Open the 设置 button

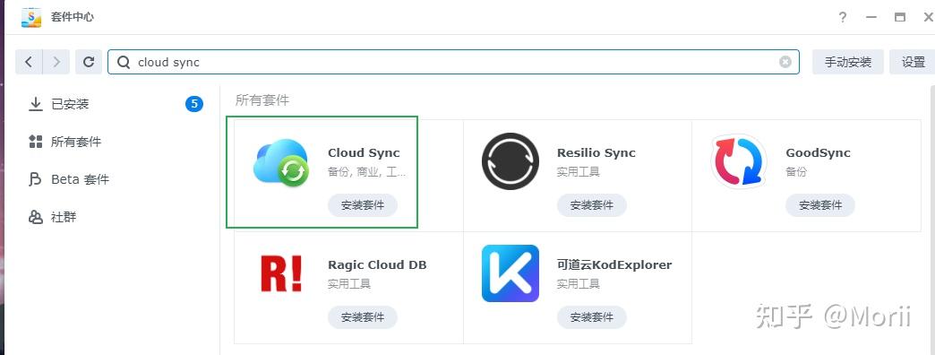(x=913, y=62)
